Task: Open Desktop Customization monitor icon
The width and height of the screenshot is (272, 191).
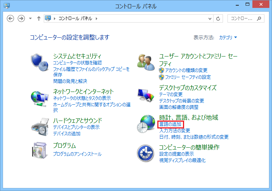Action: pyautogui.click(x=146, y=96)
